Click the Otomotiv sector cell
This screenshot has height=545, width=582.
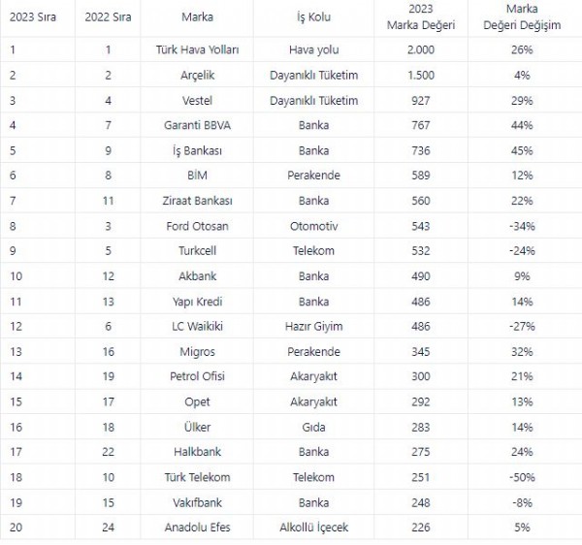pos(313,225)
